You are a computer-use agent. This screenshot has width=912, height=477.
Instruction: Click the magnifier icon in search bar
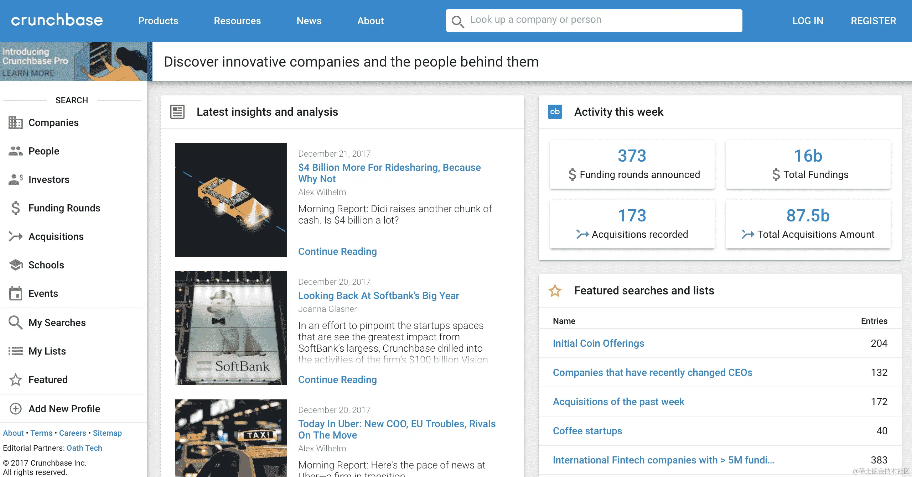457,21
